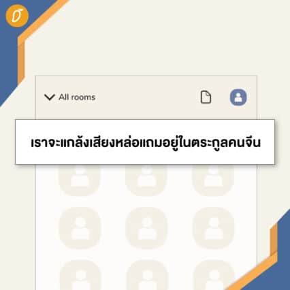Screen dimensions: 290x290
Task: Click the Thai text banner
Action: click(x=145, y=142)
